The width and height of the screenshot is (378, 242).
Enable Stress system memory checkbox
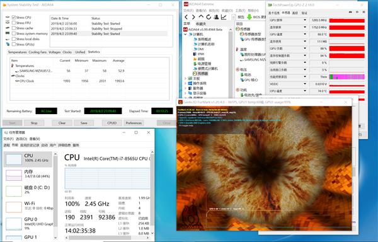pos(14,33)
